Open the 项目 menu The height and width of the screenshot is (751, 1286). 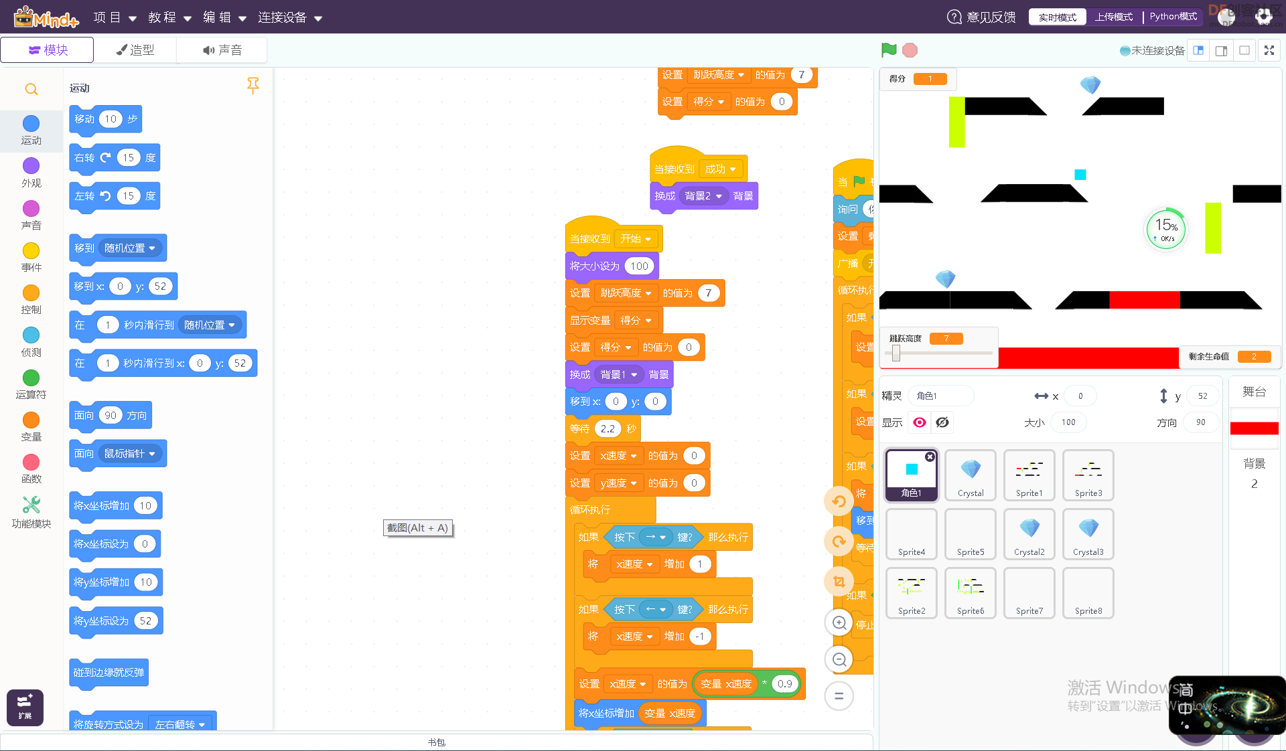(x=115, y=17)
